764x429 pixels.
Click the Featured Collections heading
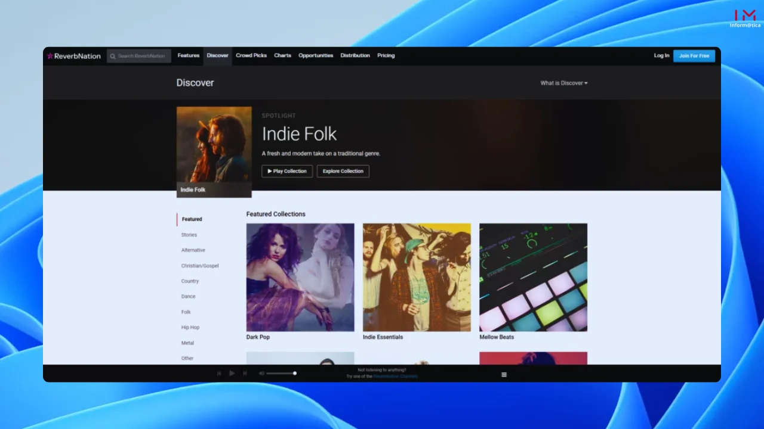pos(276,214)
